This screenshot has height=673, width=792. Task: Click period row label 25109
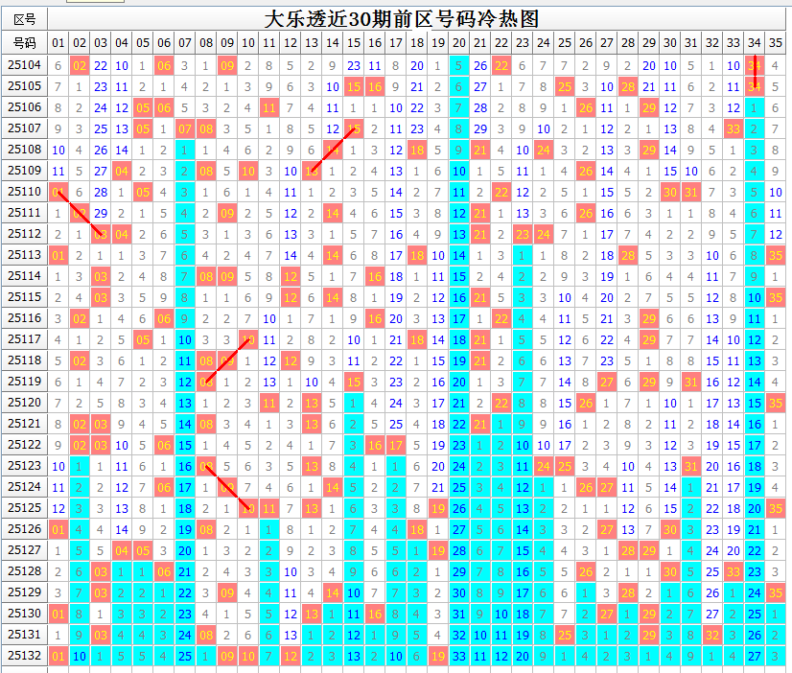pyautogui.click(x=24, y=171)
